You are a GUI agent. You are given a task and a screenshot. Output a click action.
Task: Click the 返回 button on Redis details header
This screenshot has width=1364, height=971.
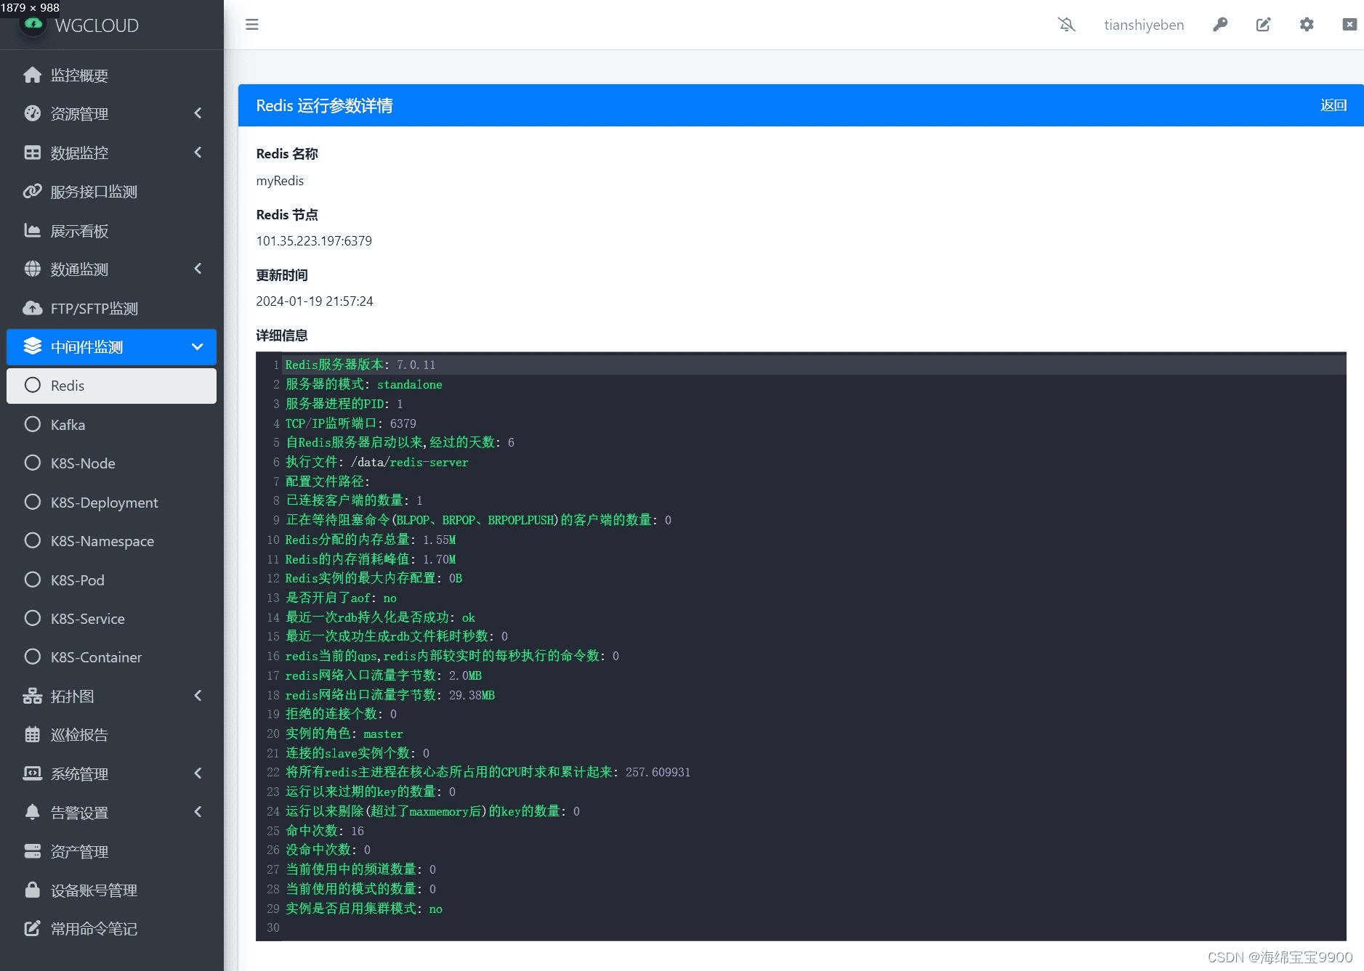[1334, 105]
